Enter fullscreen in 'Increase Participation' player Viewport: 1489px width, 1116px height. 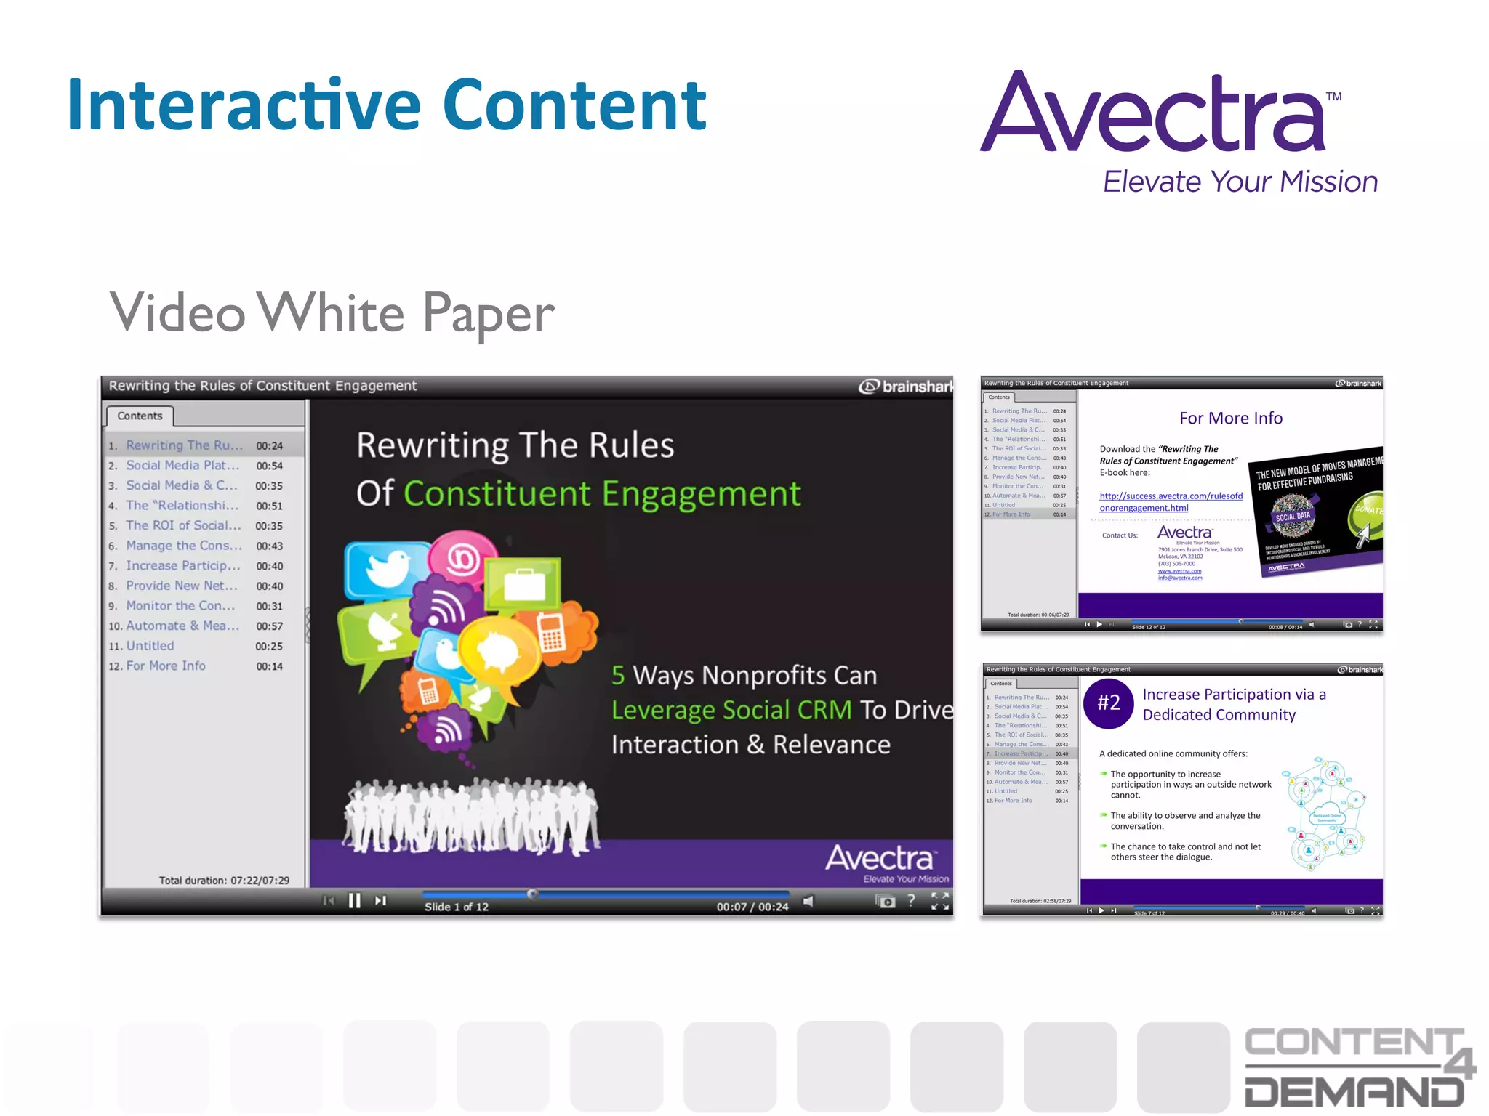pos(1375,910)
